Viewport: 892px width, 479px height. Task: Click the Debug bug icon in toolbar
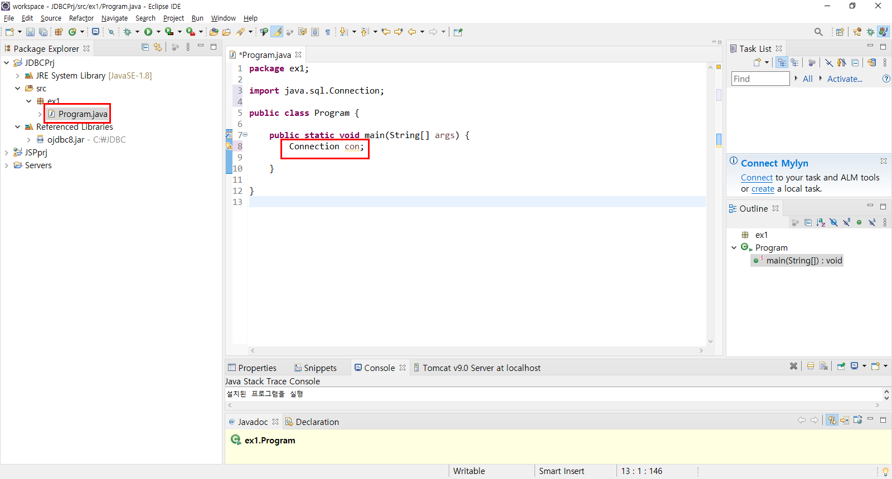[x=127, y=32]
